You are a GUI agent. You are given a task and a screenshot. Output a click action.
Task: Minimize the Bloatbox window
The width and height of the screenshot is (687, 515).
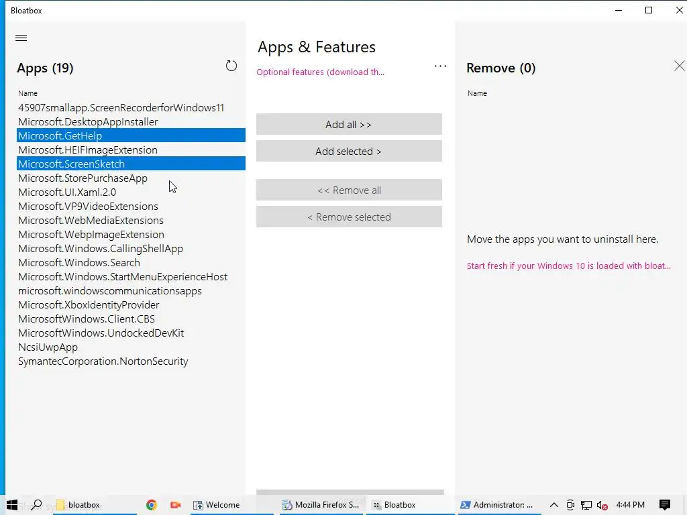coord(619,10)
